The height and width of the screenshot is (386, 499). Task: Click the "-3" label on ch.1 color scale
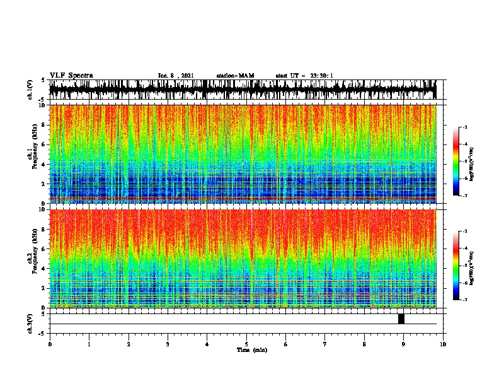coord(464,127)
